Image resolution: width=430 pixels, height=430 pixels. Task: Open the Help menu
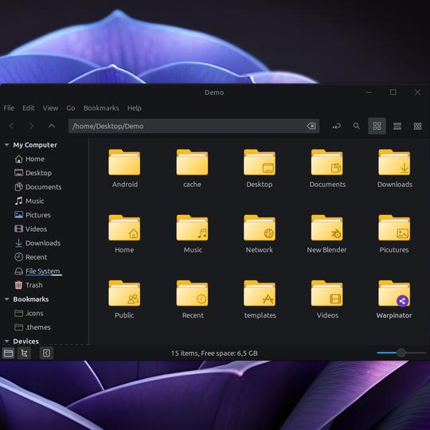pos(135,108)
